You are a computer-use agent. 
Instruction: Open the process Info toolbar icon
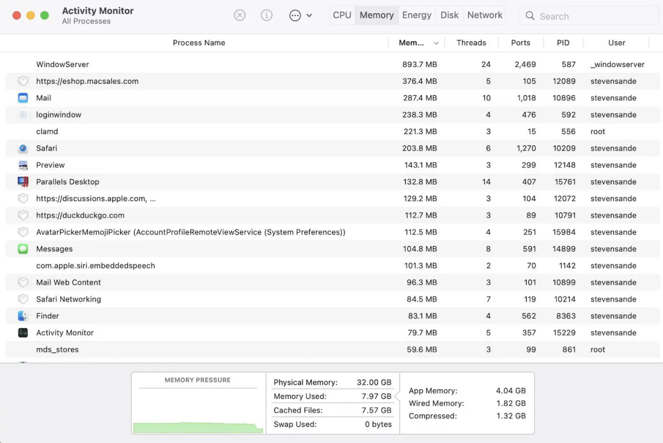pos(266,15)
